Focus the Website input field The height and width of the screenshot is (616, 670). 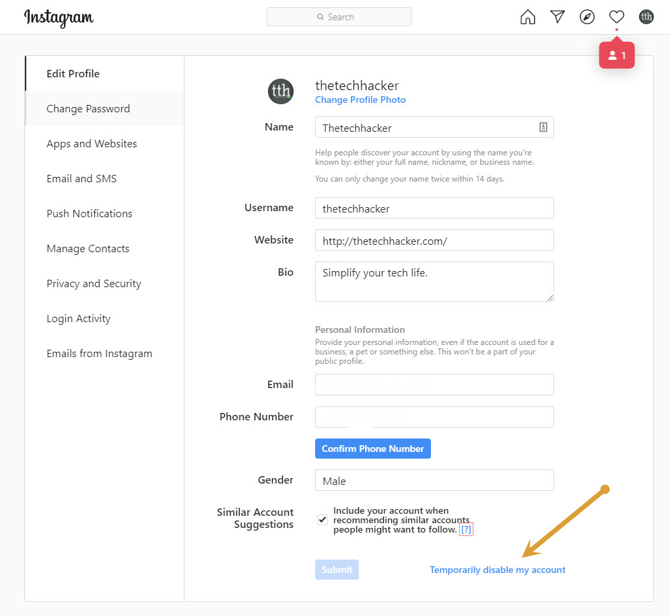434,240
